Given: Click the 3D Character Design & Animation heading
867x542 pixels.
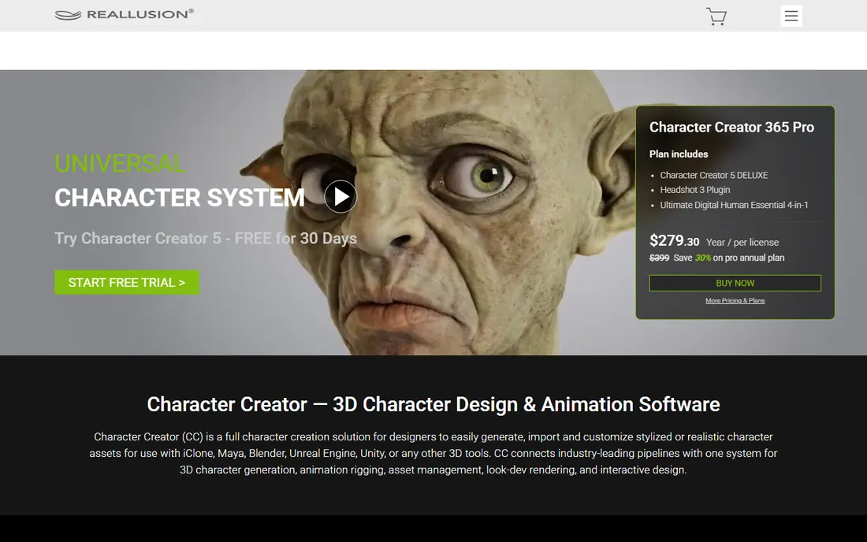Looking at the screenshot, I should 433,404.
